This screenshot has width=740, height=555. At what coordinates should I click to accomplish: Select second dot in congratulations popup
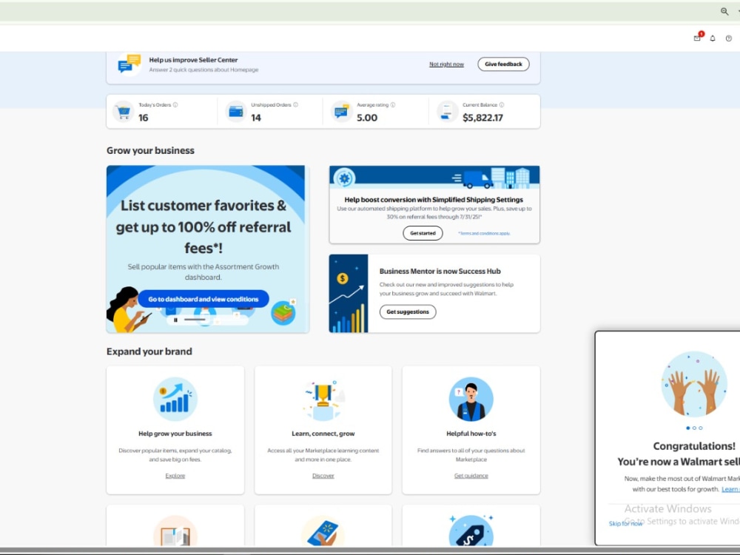pyautogui.click(x=694, y=428)
